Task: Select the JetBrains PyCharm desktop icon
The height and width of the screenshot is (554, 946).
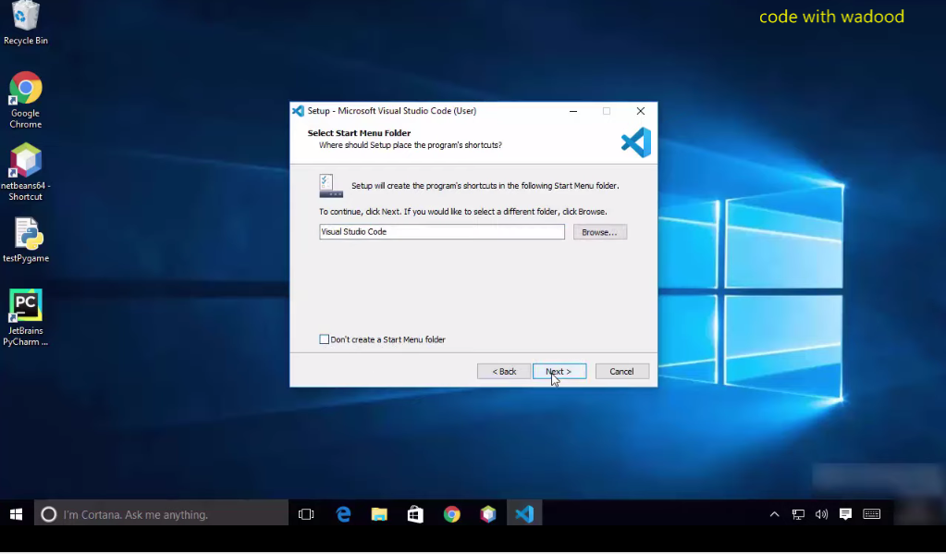Action: pyautogui.click(x=25, y=317)
